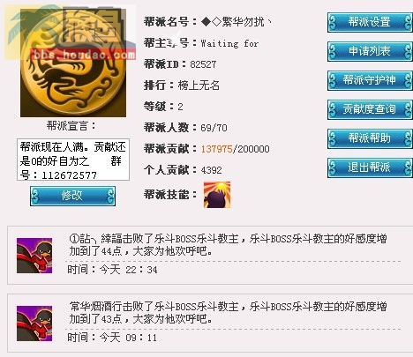Screen dimensions: 413x357
Task: Open 帮派设置 guild settings
Action: [x=370, y=22]
